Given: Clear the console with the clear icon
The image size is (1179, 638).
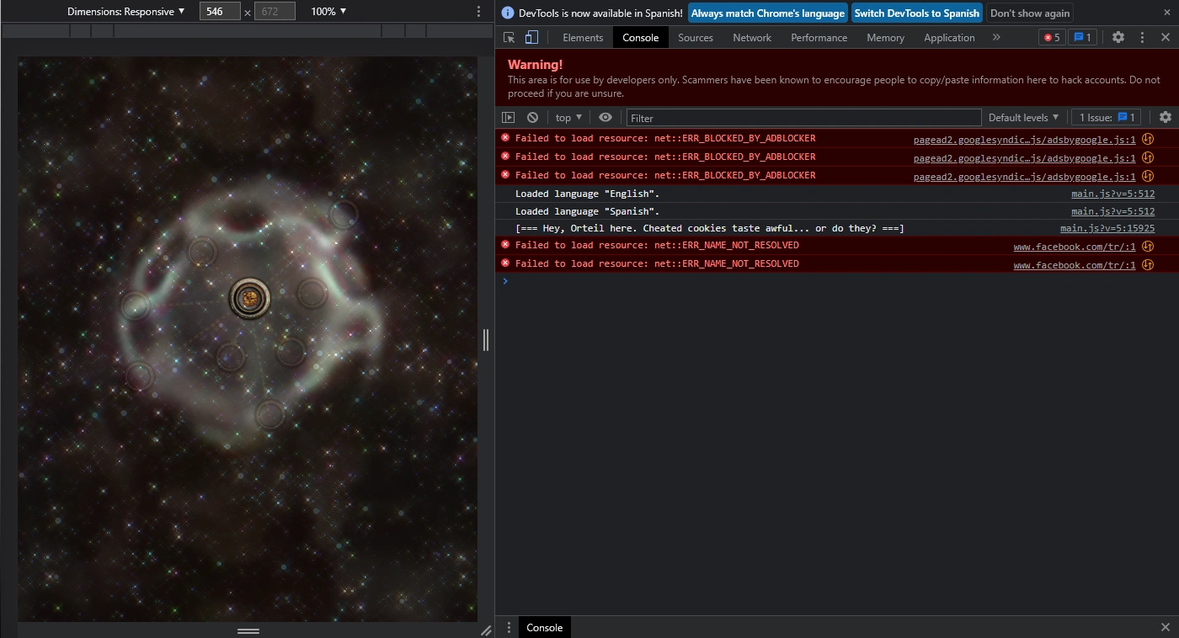Looking at the screenshot, I should click(532, 118).
